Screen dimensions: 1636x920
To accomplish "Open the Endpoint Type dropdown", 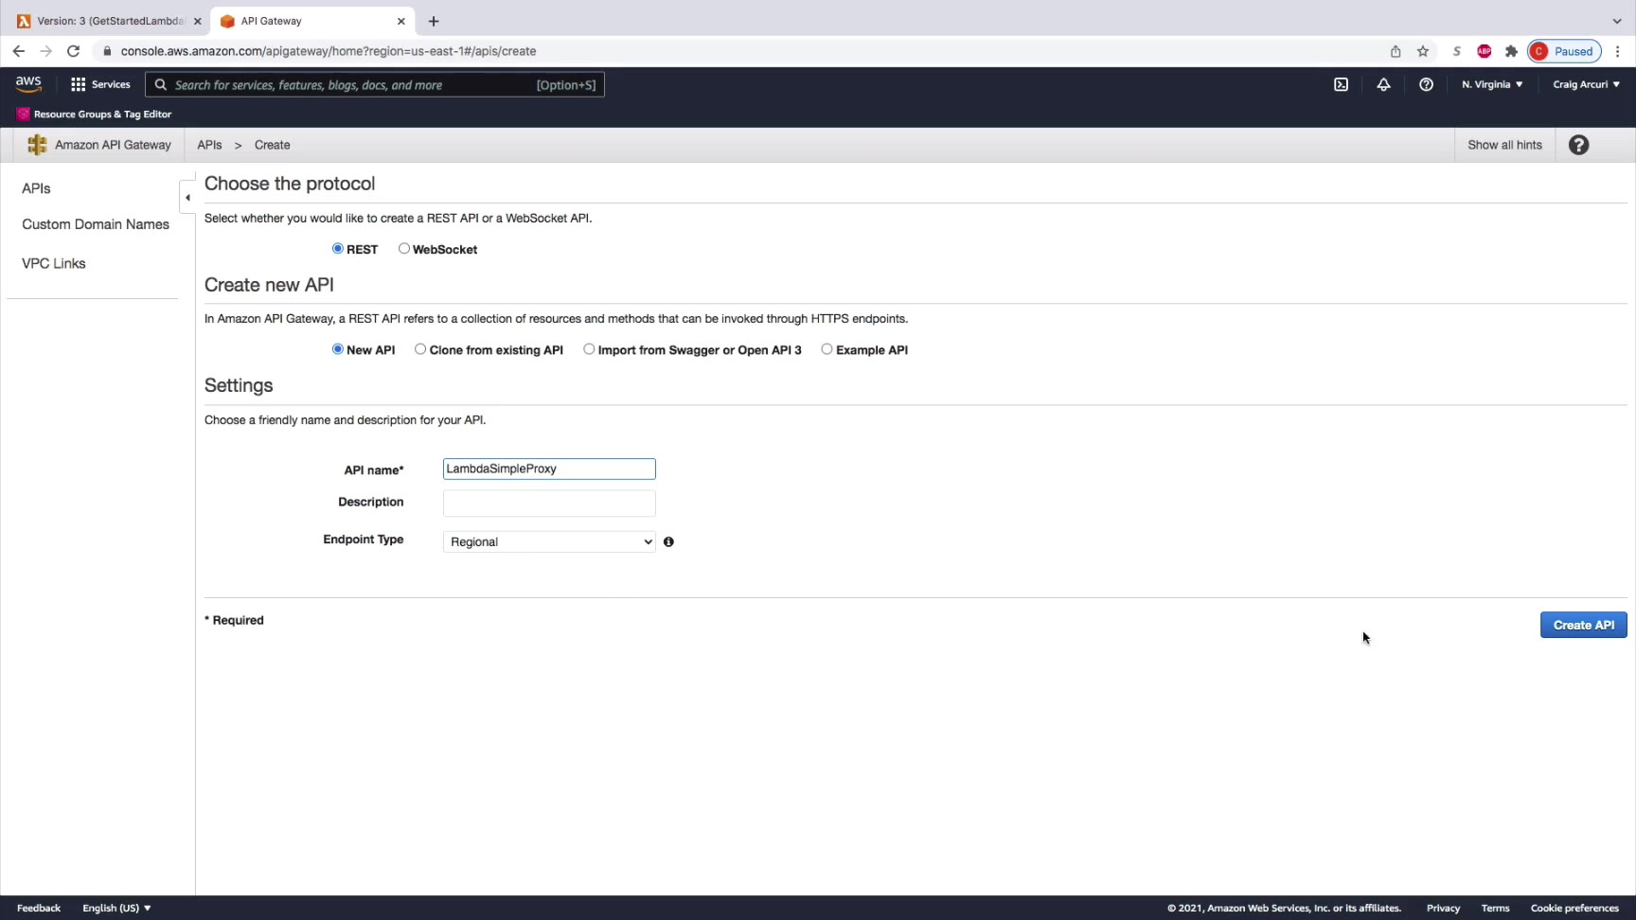I will tap(549, 541).
